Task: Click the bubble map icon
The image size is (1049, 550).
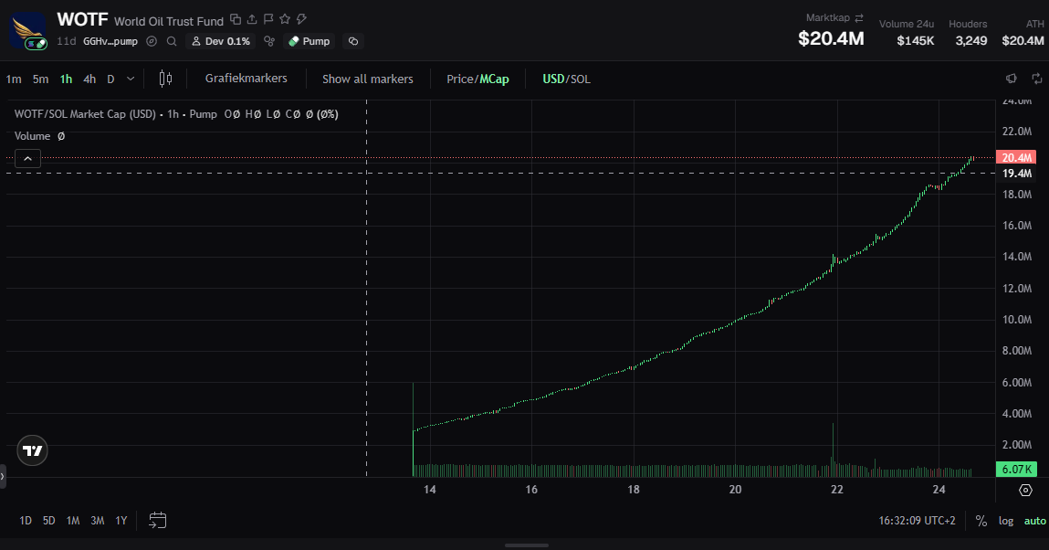Action: 269,41
